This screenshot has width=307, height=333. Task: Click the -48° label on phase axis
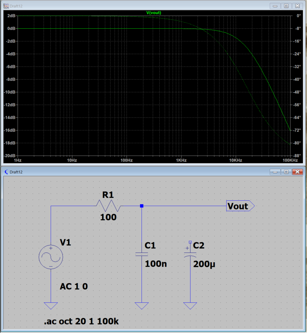[297, 92]
